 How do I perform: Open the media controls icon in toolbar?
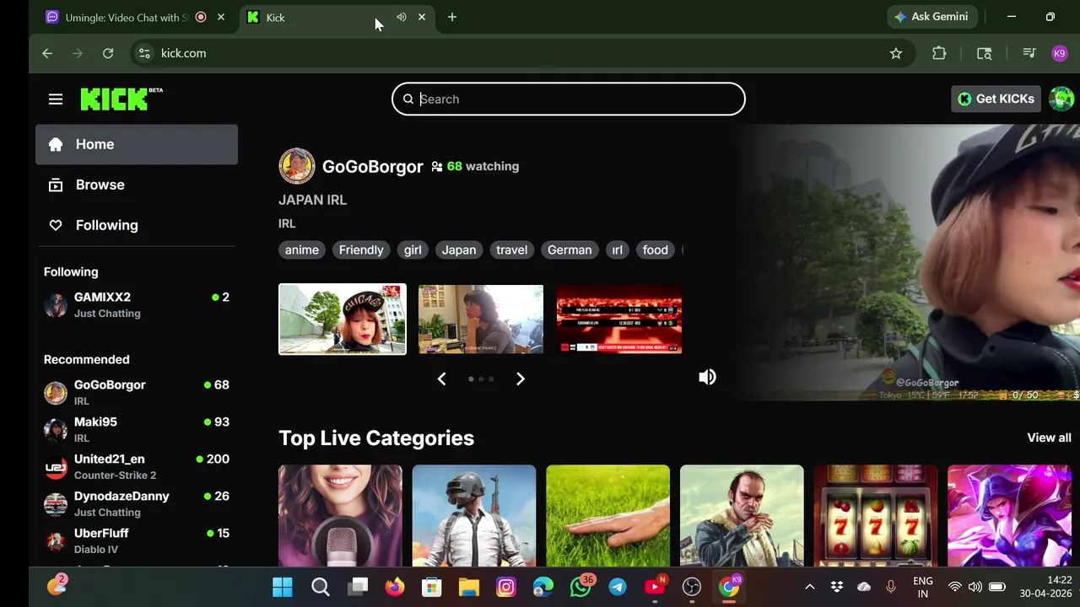point(1029,53)
